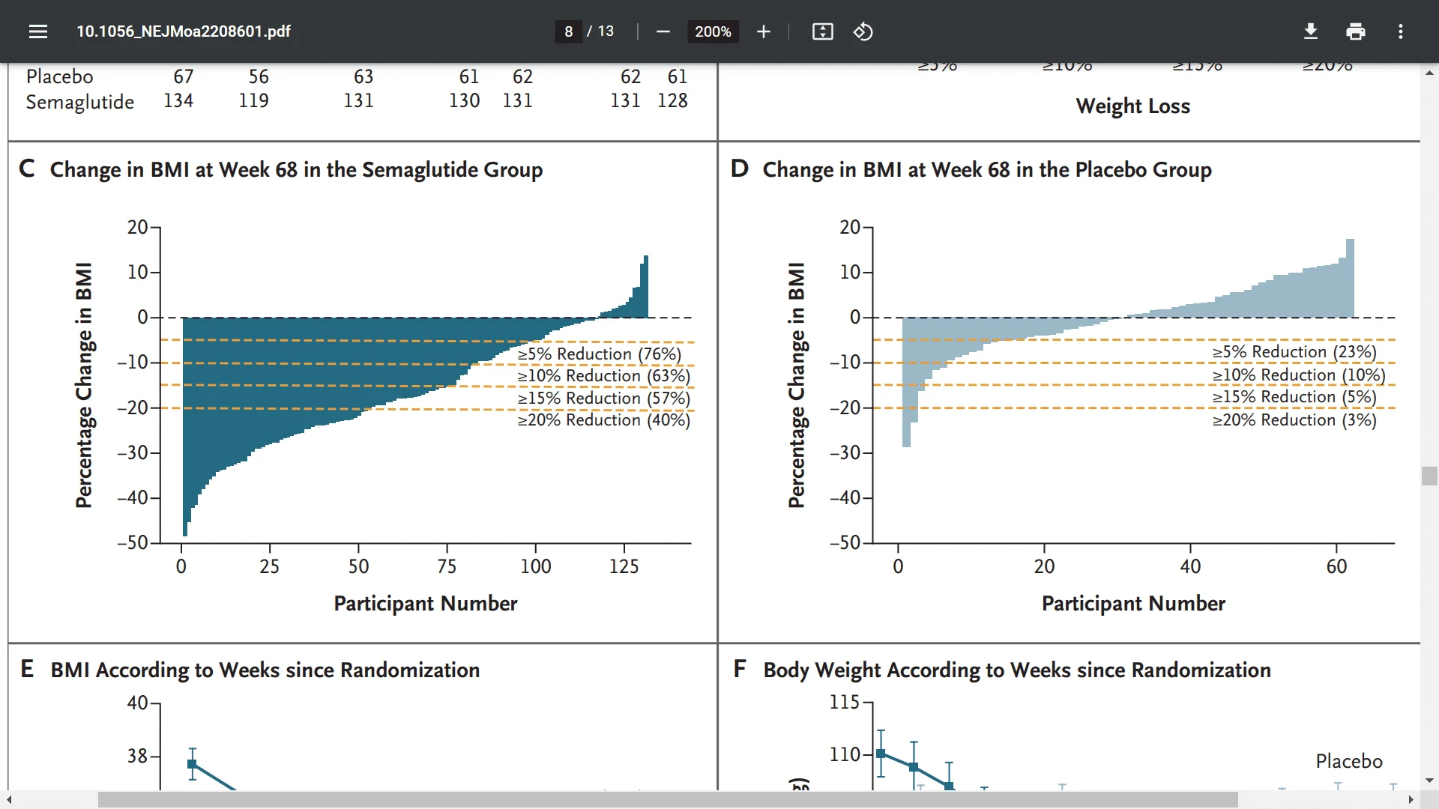
Task: Click panel C title about Semaglutide Group
Action: pos(296,170)
